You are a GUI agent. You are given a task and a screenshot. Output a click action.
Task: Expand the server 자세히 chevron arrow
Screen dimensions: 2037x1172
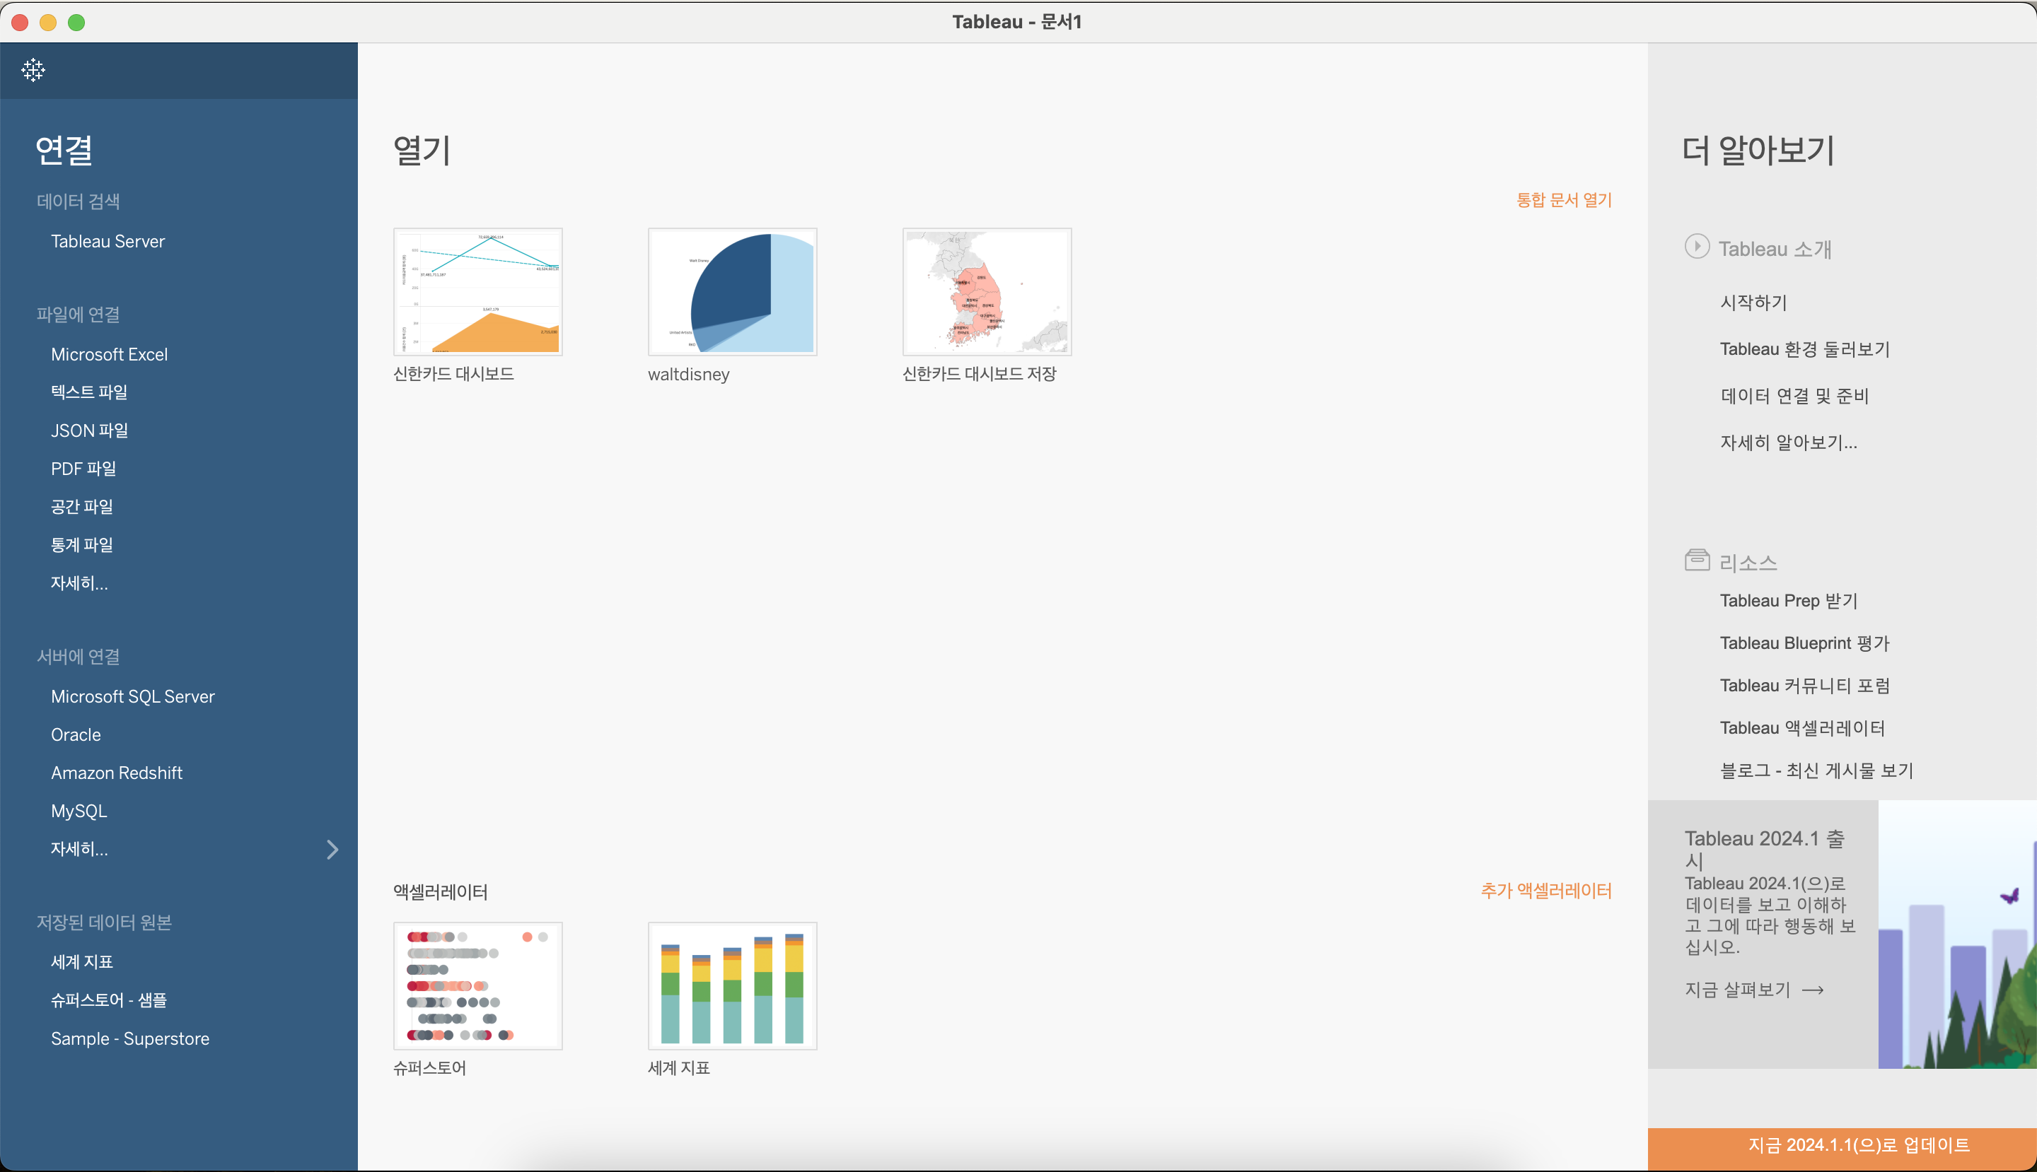332,849
